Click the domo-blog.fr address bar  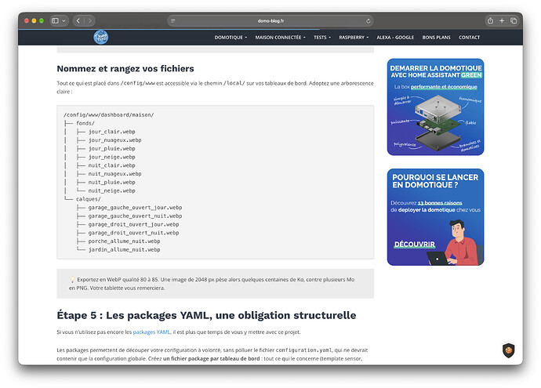pyautogui.click(x=270, y=20)
